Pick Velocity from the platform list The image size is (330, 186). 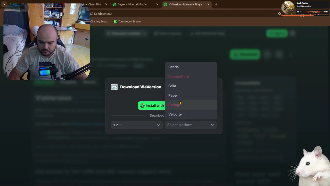pos(191,114)
